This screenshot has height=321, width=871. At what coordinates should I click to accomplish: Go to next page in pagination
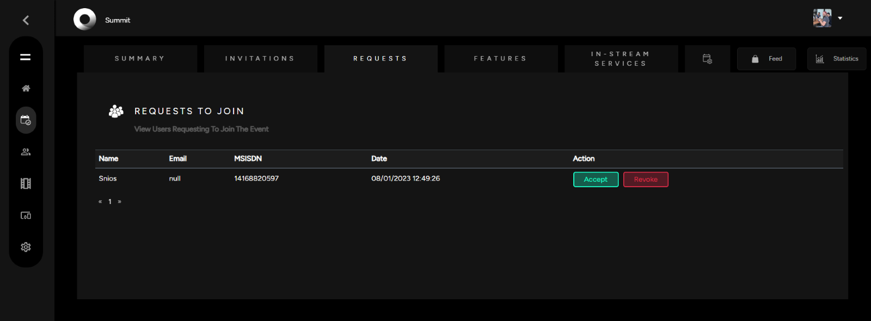tap(120, 202)
